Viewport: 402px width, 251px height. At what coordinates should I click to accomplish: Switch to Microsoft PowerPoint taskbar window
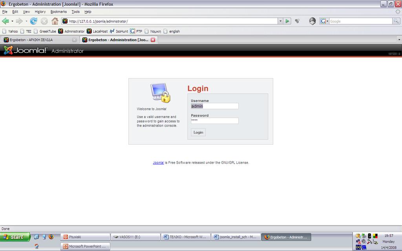85,246
